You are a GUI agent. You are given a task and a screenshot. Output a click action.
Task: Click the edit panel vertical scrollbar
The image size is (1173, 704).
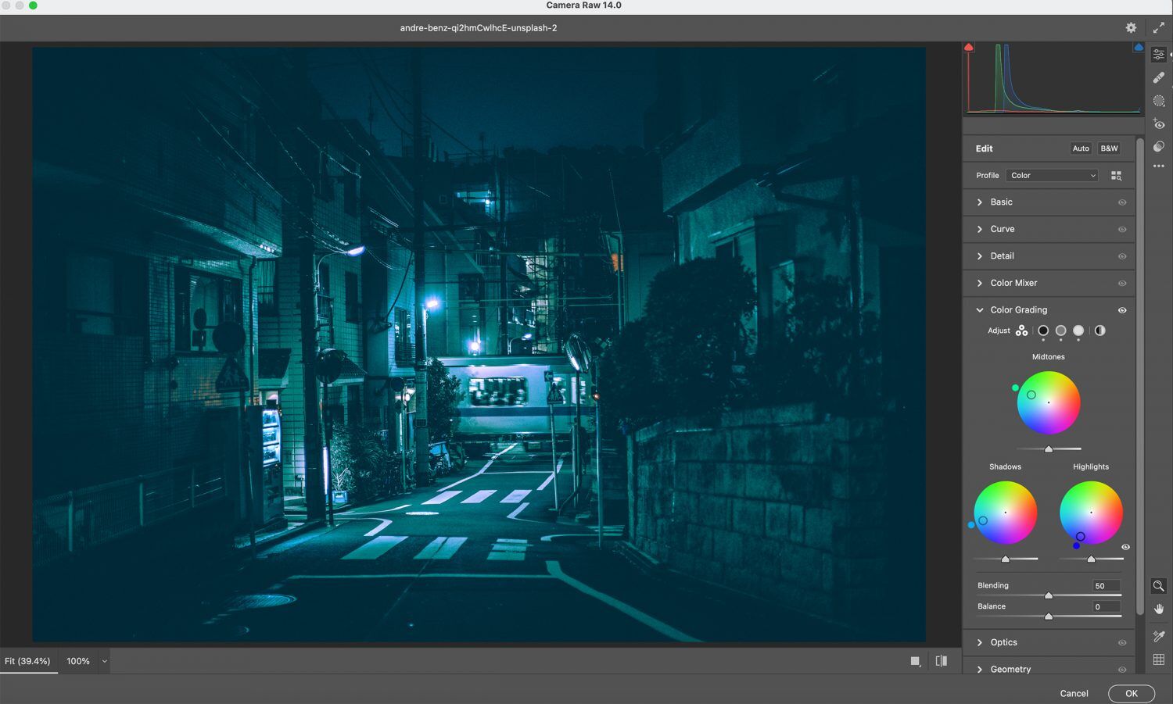coord(1140,375)
